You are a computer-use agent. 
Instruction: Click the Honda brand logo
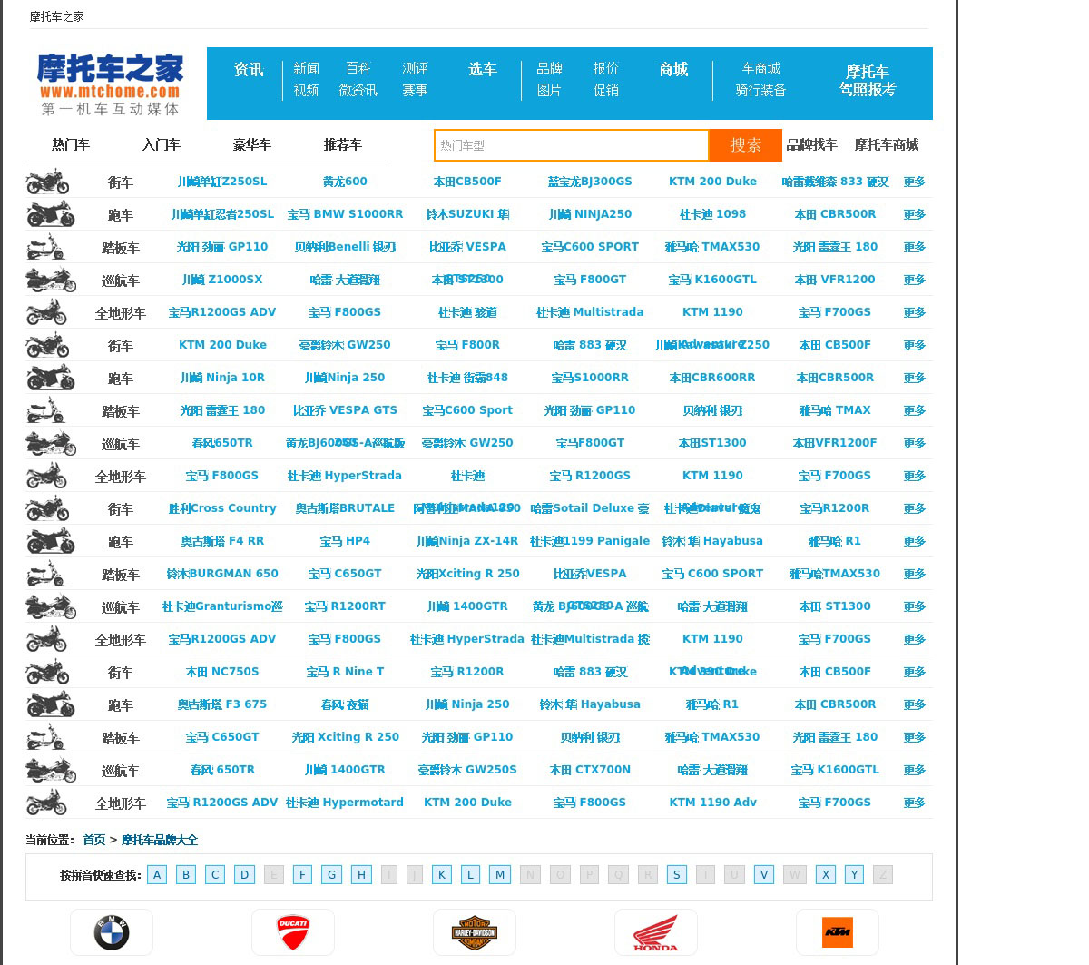click(656, 932)
